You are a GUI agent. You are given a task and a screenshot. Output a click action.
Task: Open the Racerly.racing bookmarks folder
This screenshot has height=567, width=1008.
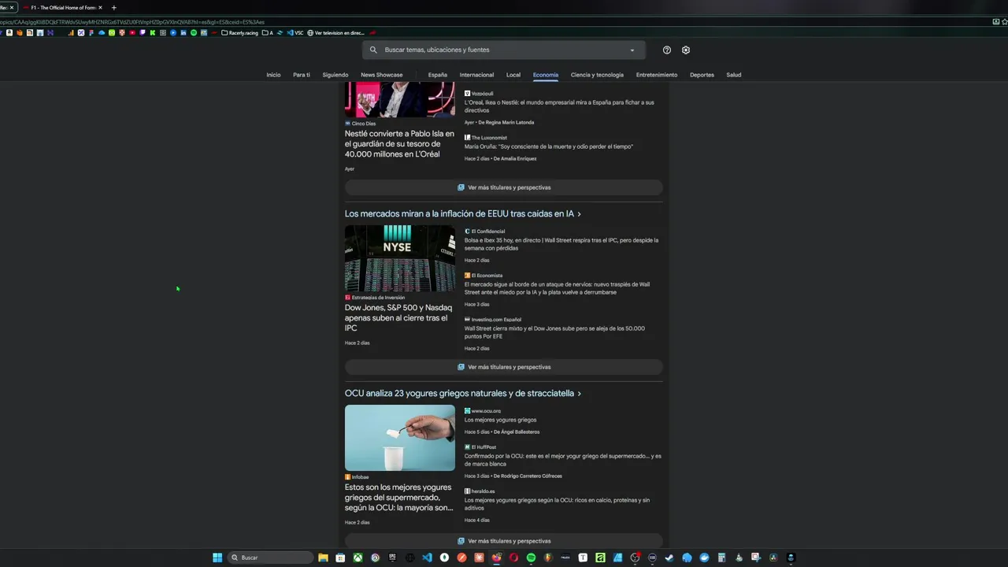click(x=240, y=33)
